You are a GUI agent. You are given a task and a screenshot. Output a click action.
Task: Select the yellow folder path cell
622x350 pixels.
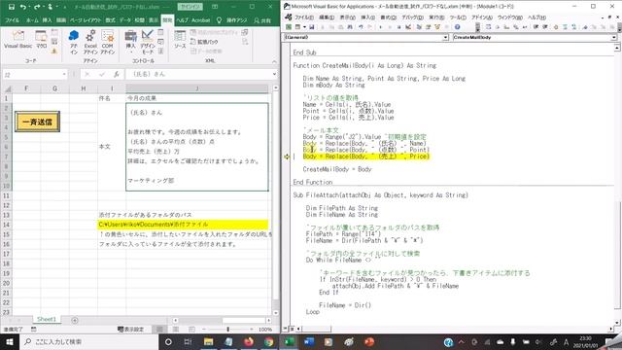[184, 225]
